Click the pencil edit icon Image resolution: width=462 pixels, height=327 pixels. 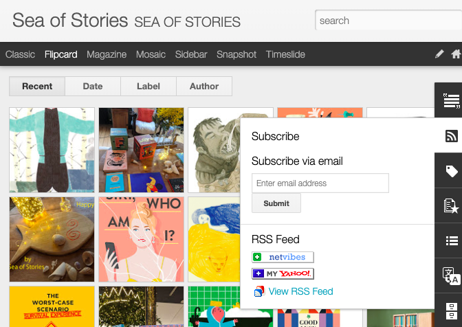click(440, 54)
